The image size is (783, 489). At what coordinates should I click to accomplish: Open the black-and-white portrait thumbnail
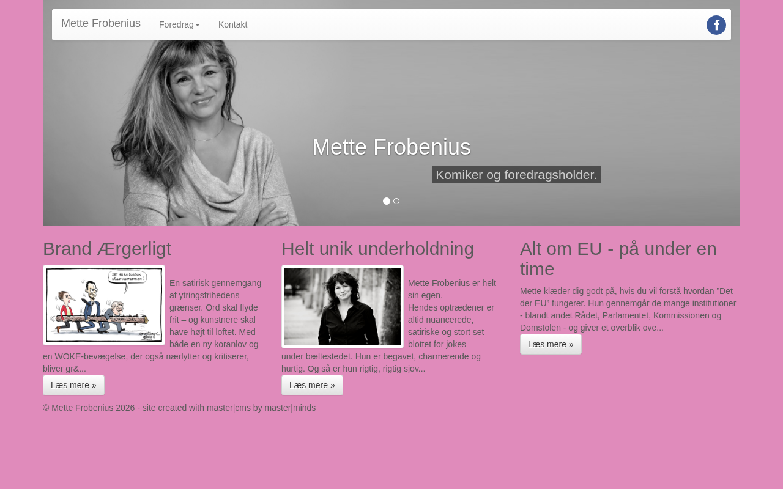(x=343, y=306)
